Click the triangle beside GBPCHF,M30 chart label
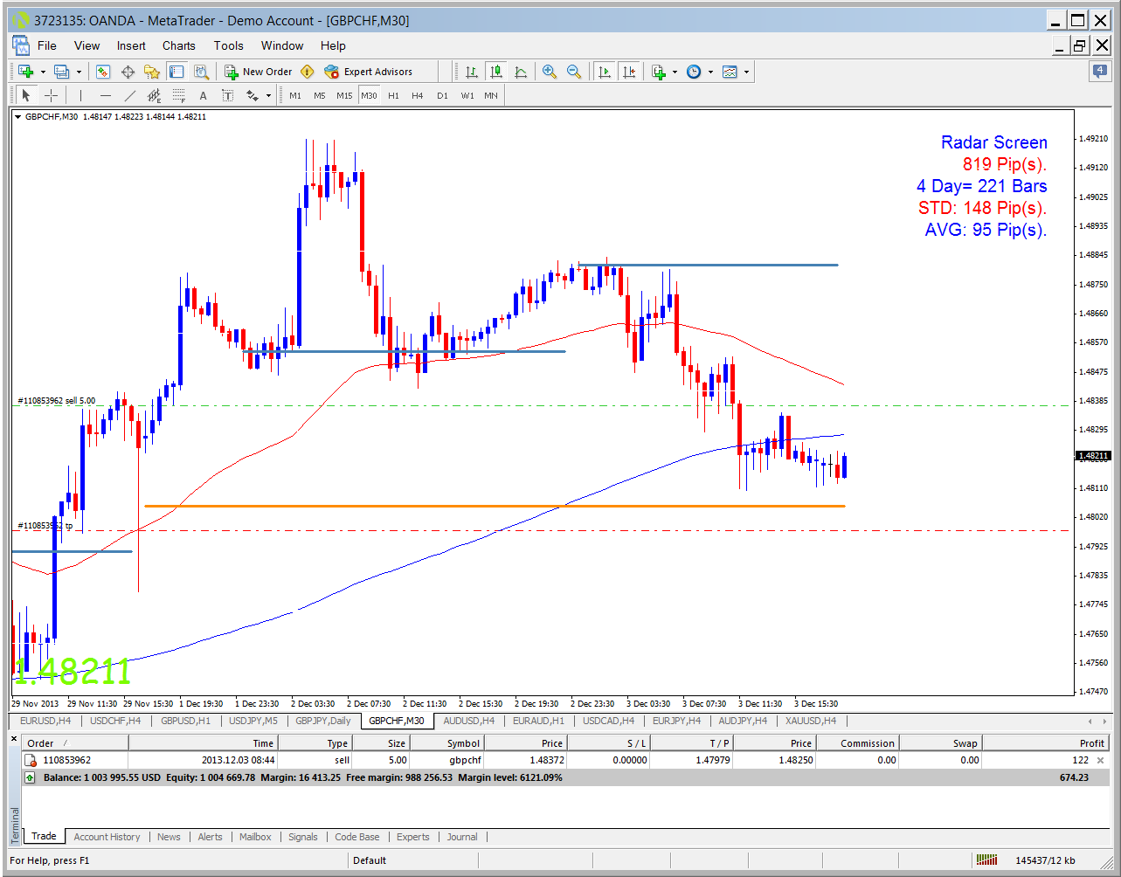1121x877 pixels. [x=18, y=116]
